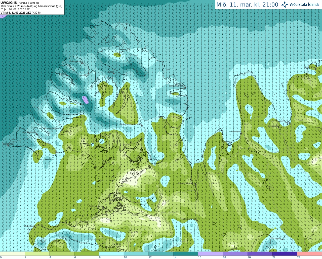The width and height of the screenshot is (322, 259).
Task: Click the '10m hviður > 25 m/s' description line
Action: tap(31, 6)
